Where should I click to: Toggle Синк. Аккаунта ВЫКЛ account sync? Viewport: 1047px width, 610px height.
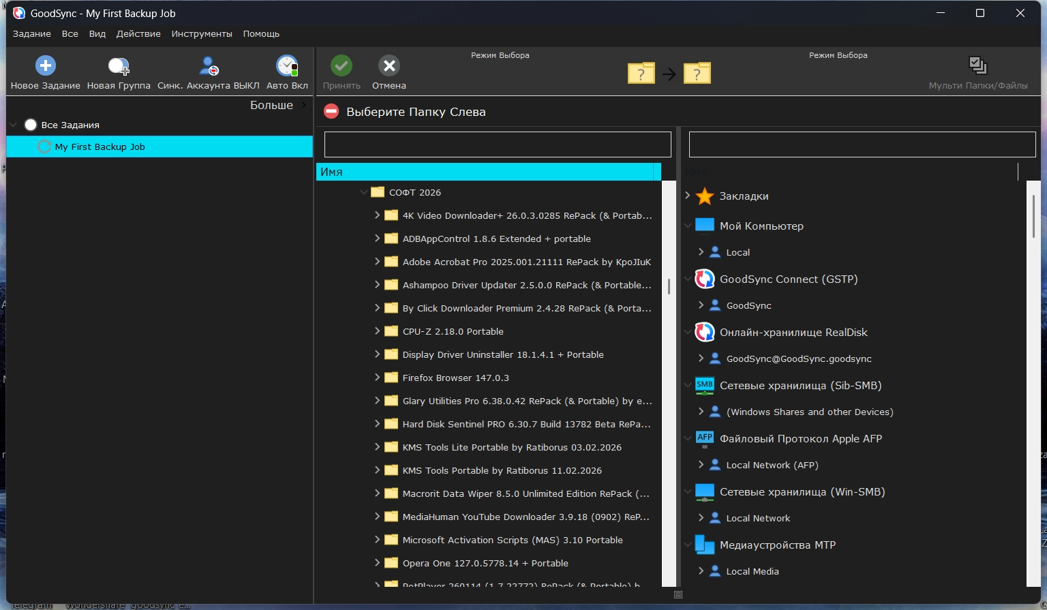[x=209, y=66]
